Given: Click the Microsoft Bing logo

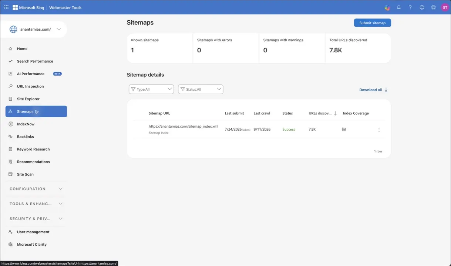Looking at the screenshot, I should pos(28,7).
